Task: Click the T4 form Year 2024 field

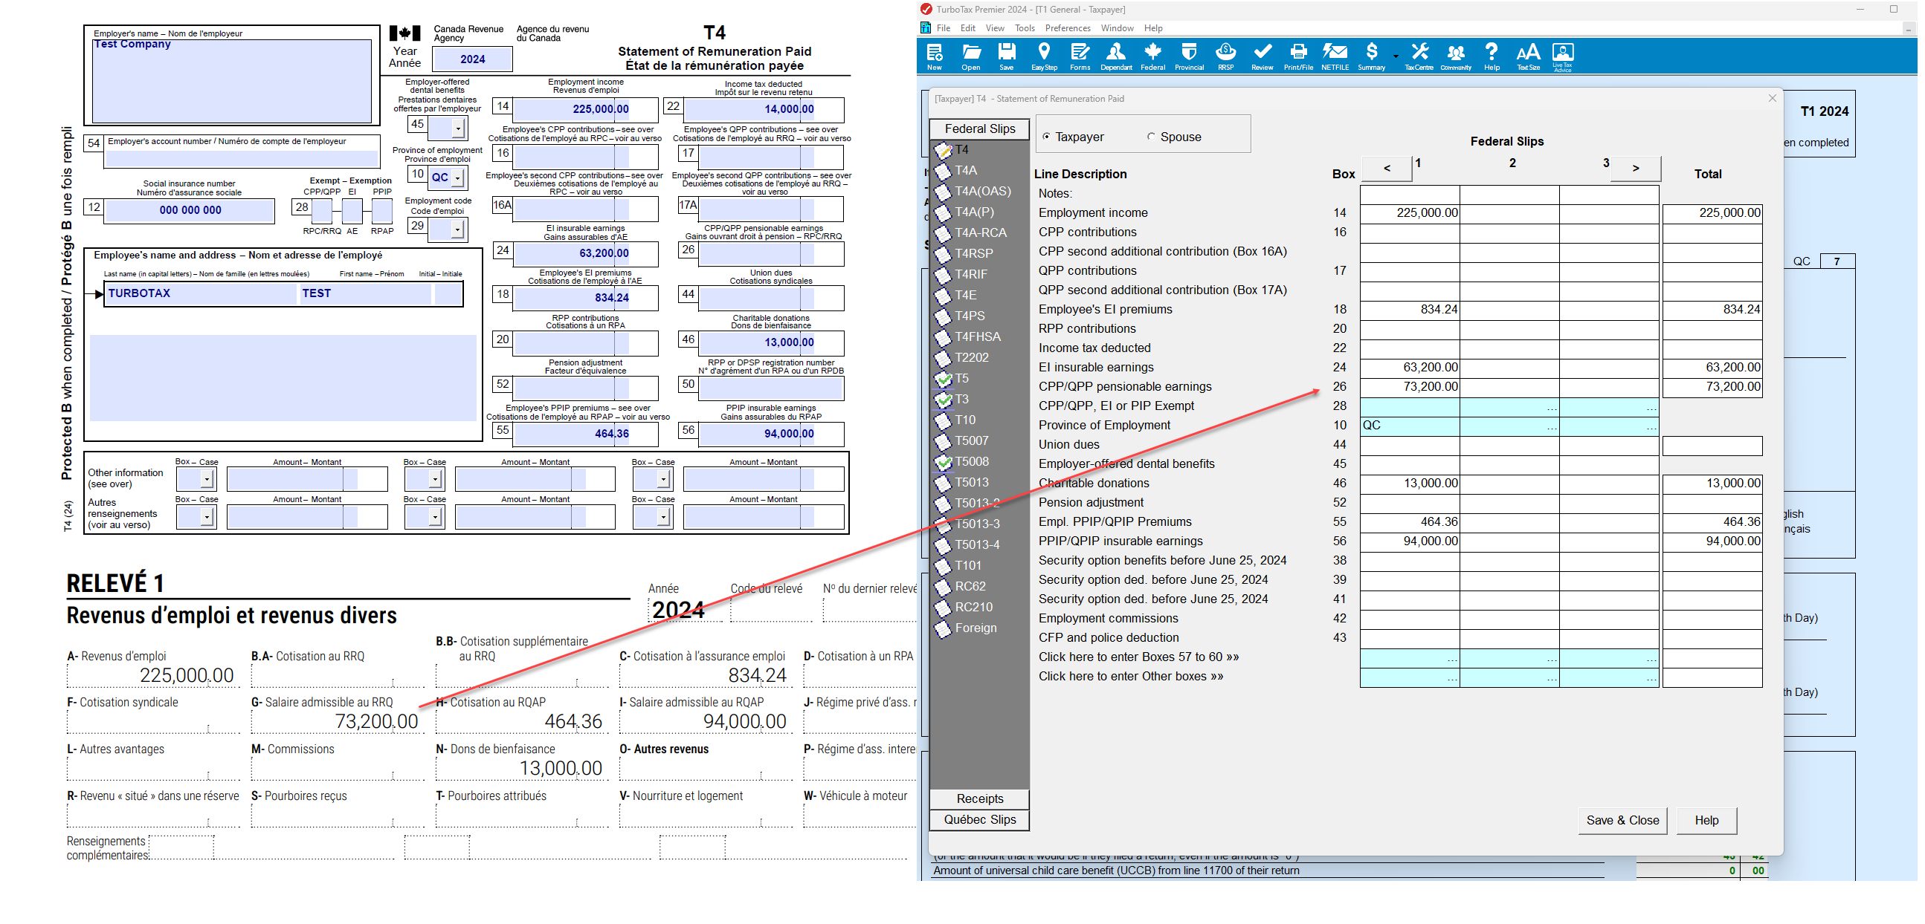Action: [472, 59]
